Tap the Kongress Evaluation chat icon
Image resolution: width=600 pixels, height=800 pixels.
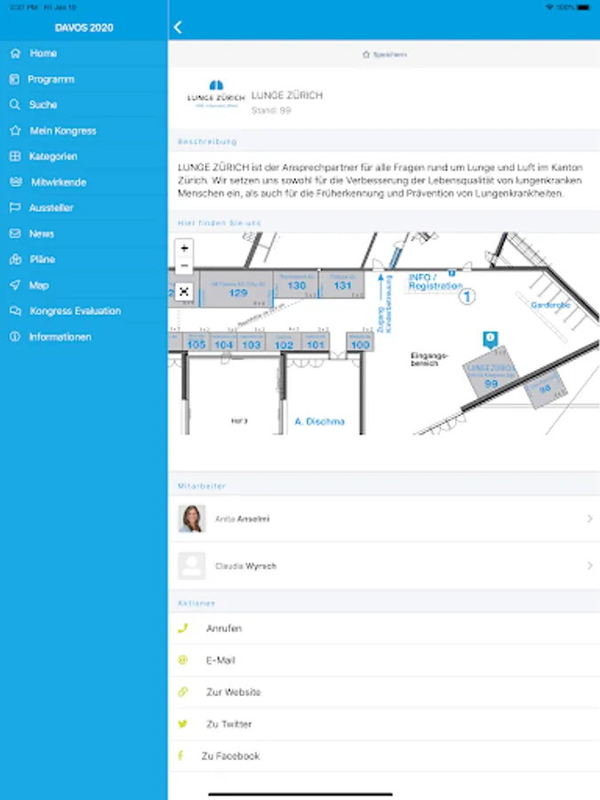tap(15, 311)
